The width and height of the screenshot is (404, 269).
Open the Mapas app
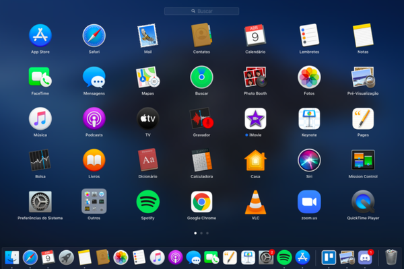147,77
